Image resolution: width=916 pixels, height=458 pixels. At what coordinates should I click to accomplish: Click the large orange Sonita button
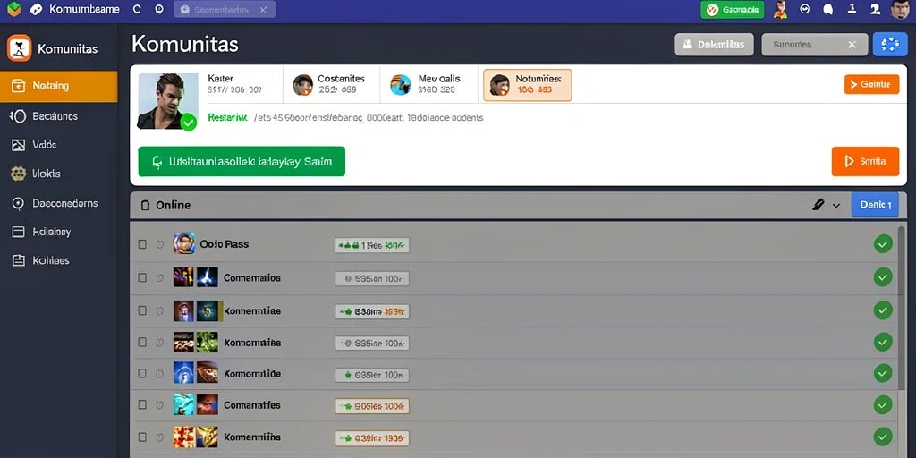click(865, 161)
